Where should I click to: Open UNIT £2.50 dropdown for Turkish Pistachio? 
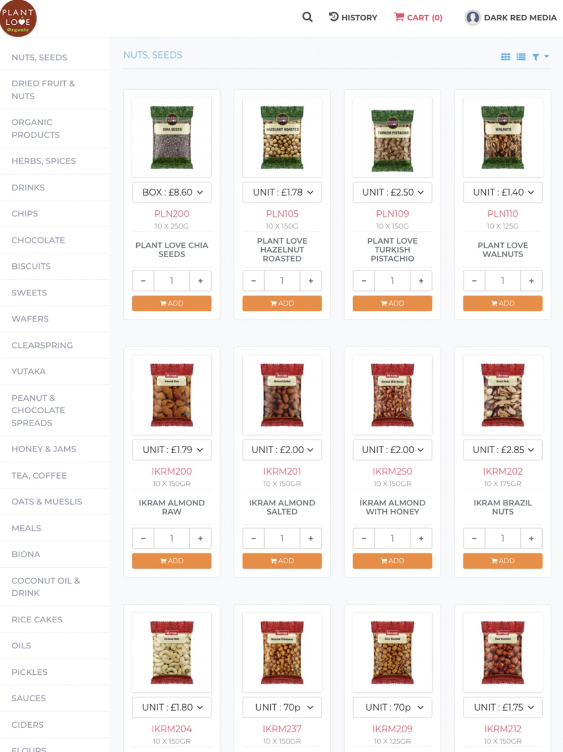click(392, 192)
